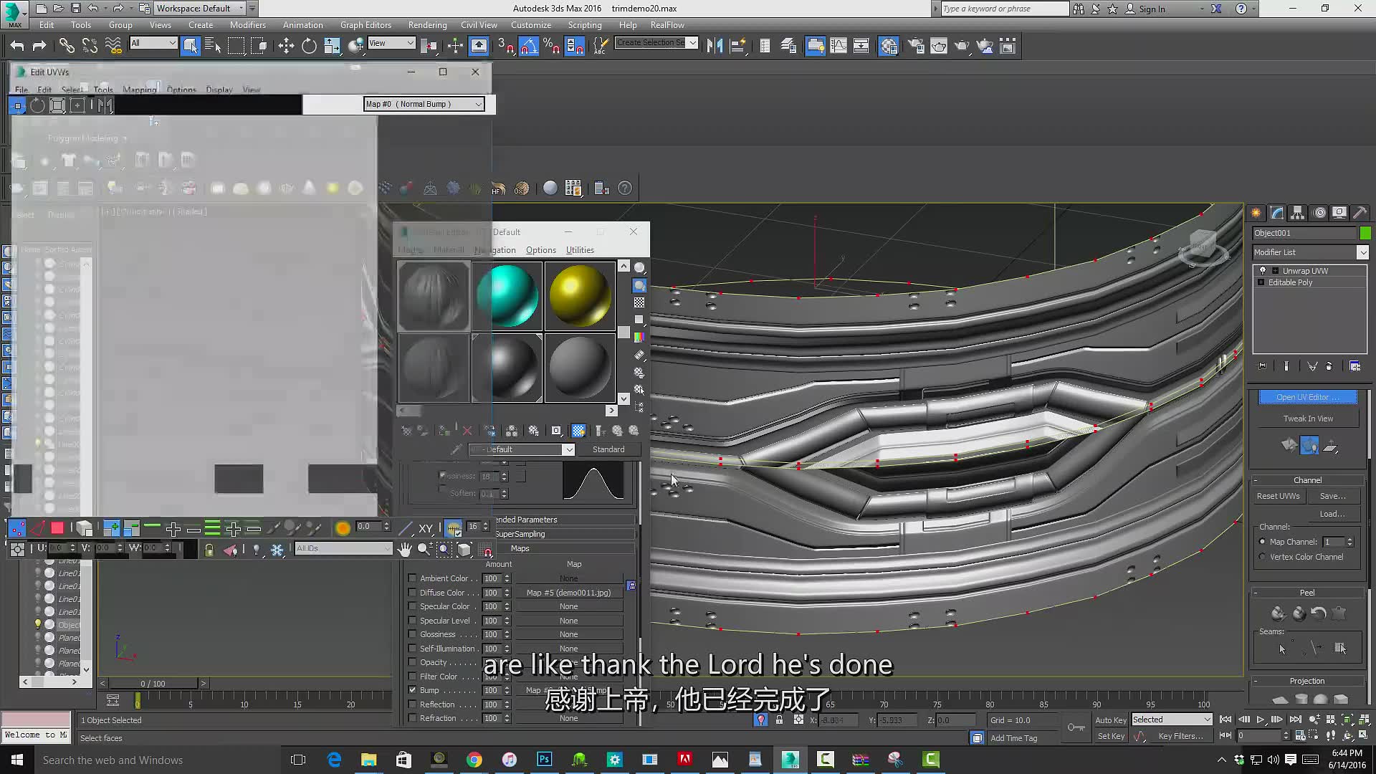Select the cyan material sample sphere

(507, 296)
